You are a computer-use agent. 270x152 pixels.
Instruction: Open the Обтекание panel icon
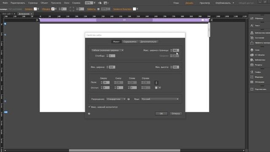click(252, 82)
